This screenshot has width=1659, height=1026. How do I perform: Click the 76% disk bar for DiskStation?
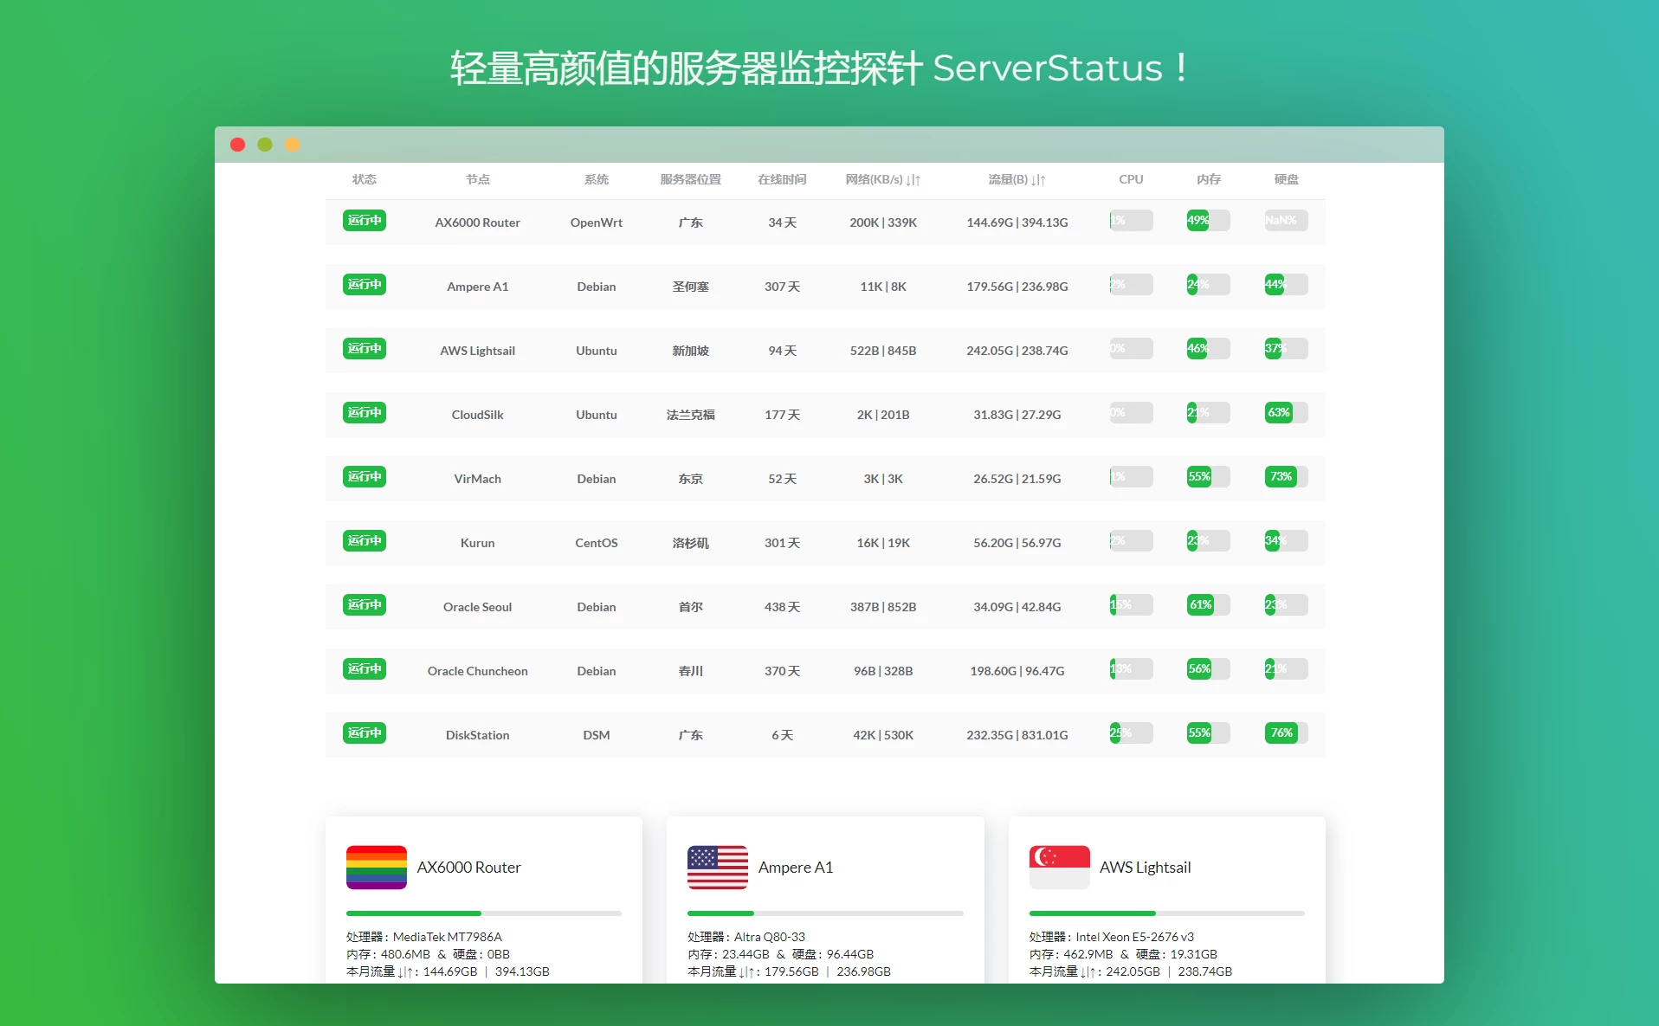1286,733
